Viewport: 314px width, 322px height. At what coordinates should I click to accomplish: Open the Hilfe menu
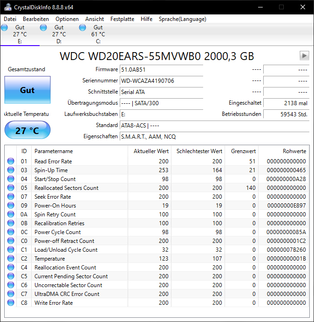click(146, 19)
